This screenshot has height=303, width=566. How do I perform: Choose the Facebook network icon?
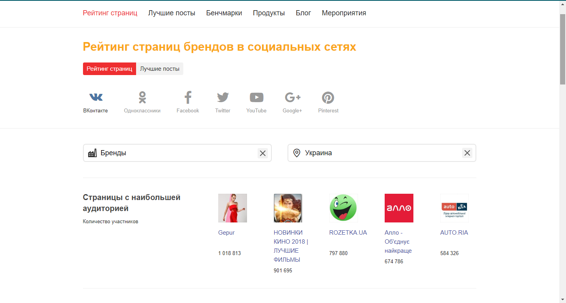pos(188,97)
